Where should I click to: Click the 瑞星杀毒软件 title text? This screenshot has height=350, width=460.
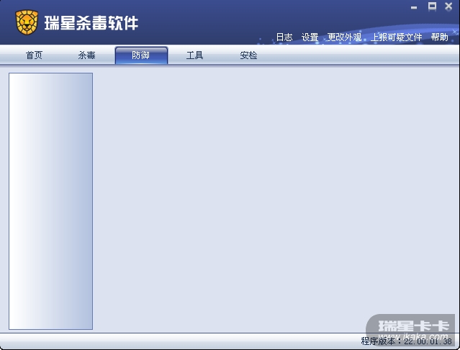[91, 23]
